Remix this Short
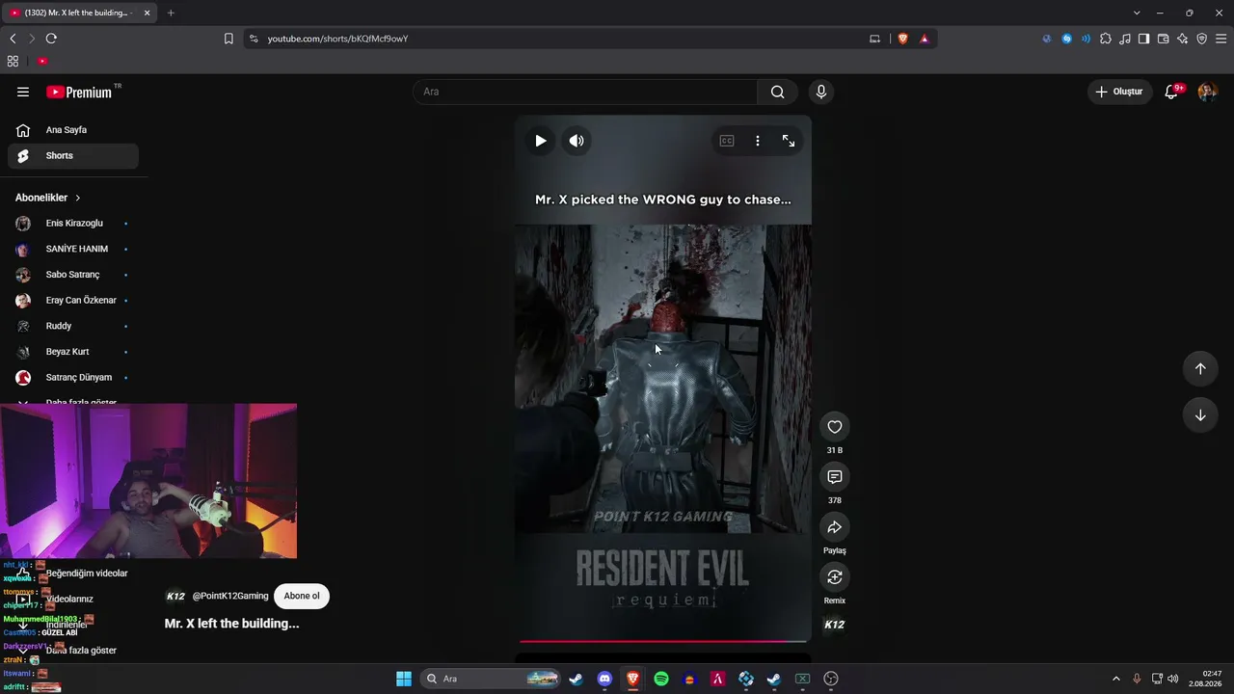Viewport: 1234px width, 694px height. [x=835, y=577]
